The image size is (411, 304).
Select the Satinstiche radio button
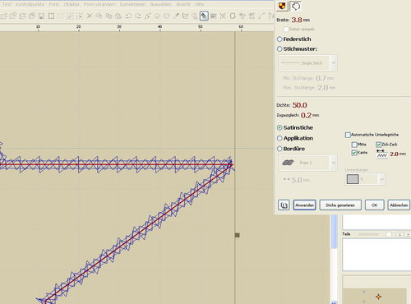(x=279, y=127)
